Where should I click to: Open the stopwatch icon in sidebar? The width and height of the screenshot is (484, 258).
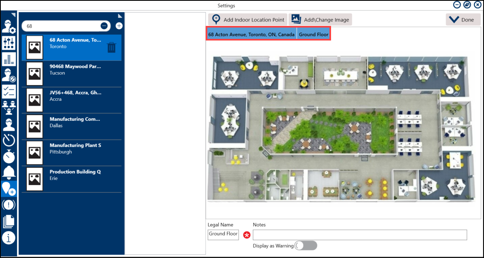(x=9, y=157)
